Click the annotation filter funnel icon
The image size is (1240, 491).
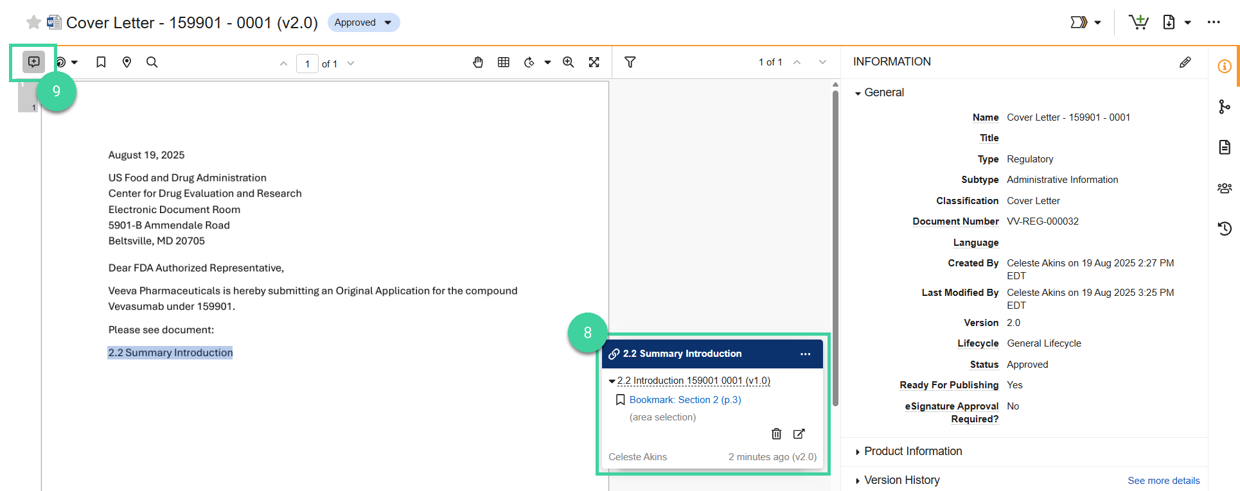pyautogui.click(x=630, y=62)
